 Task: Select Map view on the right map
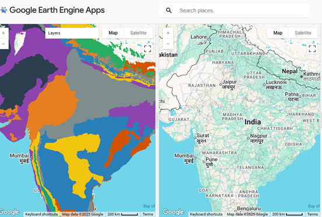point(278,33)
